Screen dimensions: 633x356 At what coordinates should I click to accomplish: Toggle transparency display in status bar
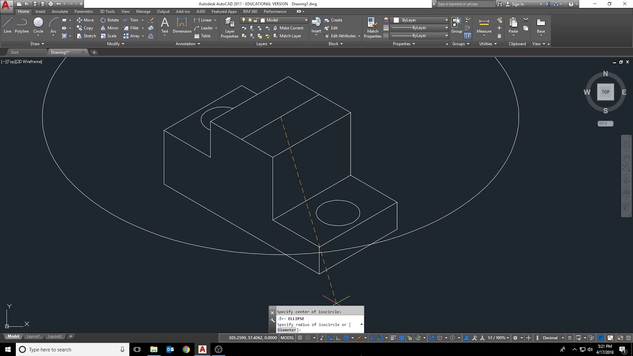pos(402,338)
